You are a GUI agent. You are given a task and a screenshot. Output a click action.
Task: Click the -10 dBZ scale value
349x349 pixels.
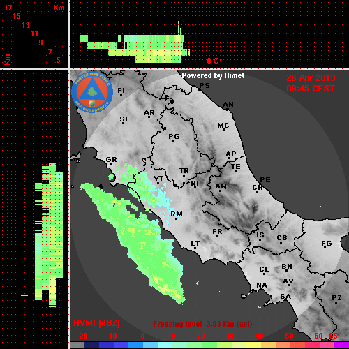coord(111,336)
